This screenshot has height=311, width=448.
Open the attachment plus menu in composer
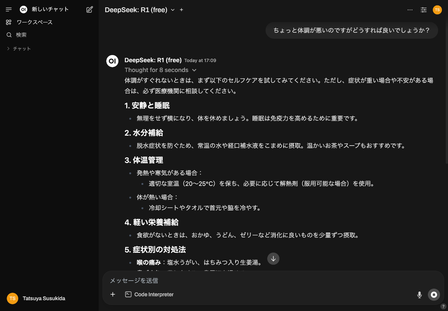click(x=113, y=294)
